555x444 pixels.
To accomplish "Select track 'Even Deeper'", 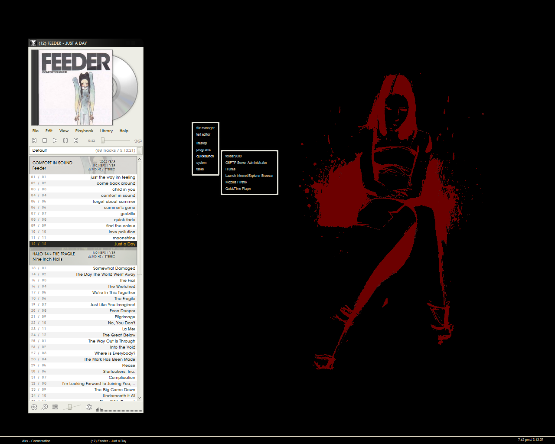I will tap(83, 311).
